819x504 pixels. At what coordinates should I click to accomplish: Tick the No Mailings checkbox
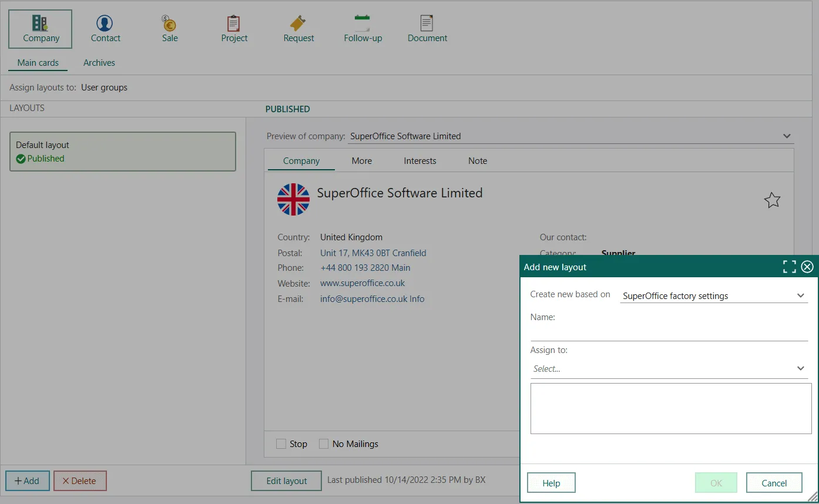tap(324, 444)
